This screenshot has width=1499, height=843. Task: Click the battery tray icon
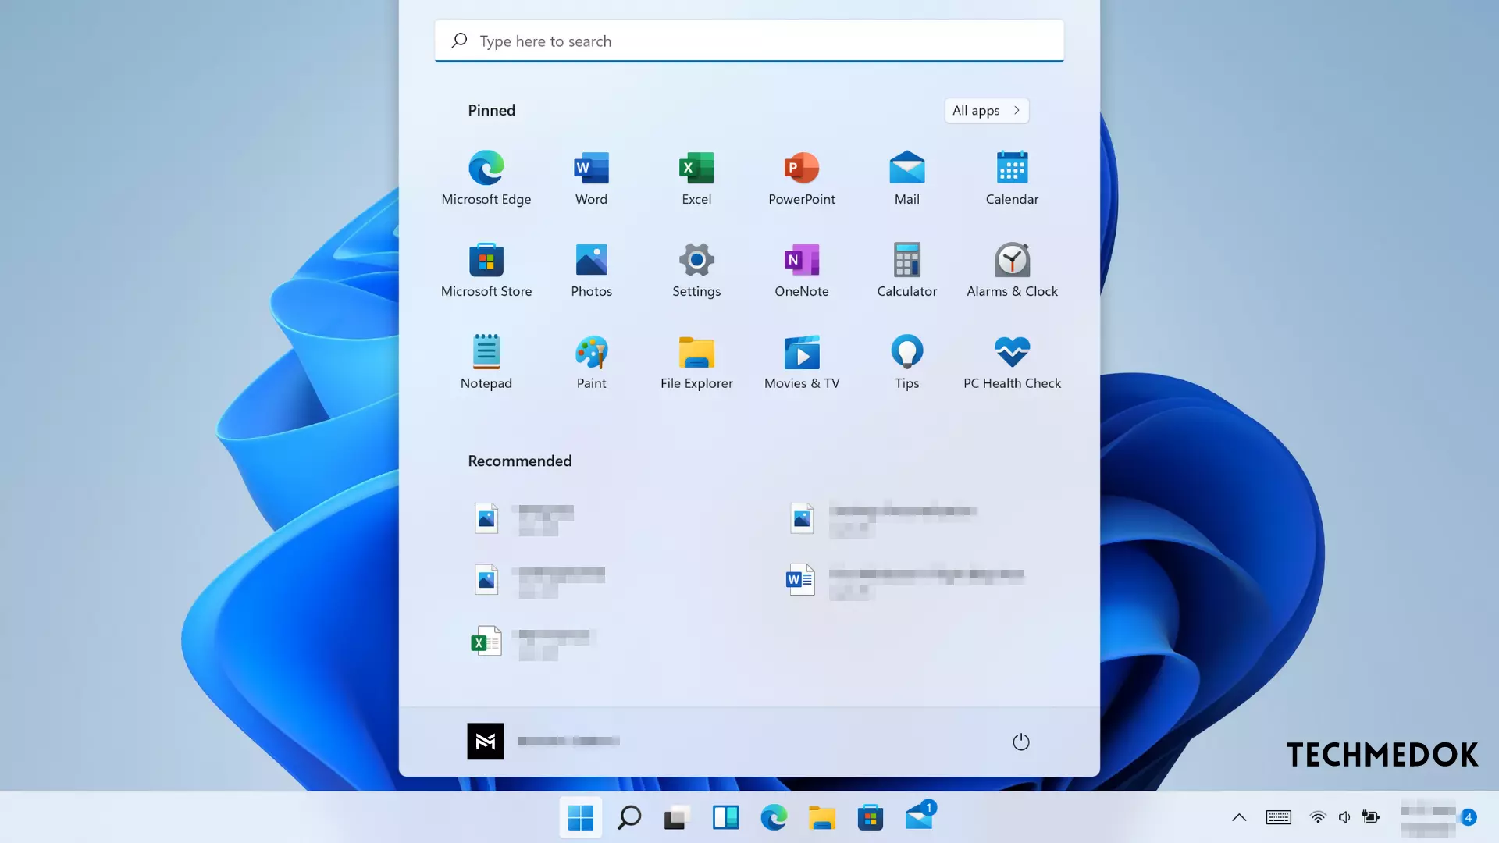(1371, 817)
